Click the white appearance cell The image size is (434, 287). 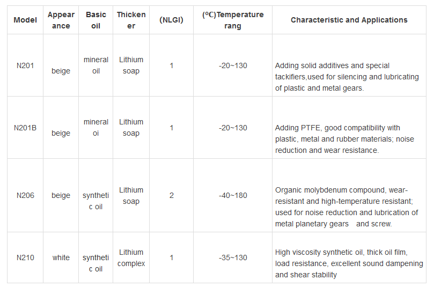pyautogui.click(x=61, y=257)
